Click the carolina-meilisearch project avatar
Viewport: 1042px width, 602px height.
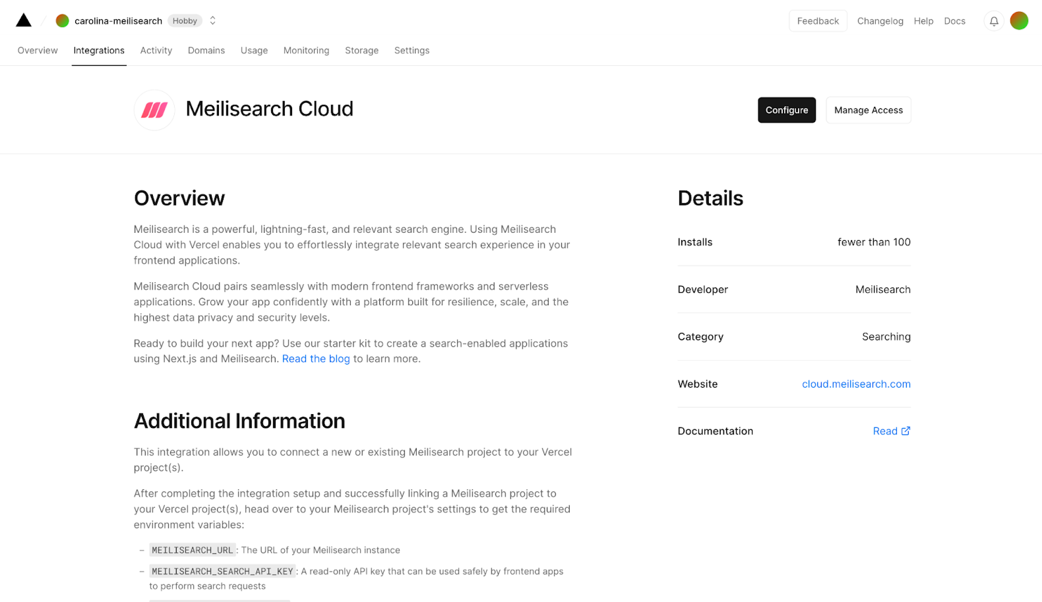click(x=62, y=20)
